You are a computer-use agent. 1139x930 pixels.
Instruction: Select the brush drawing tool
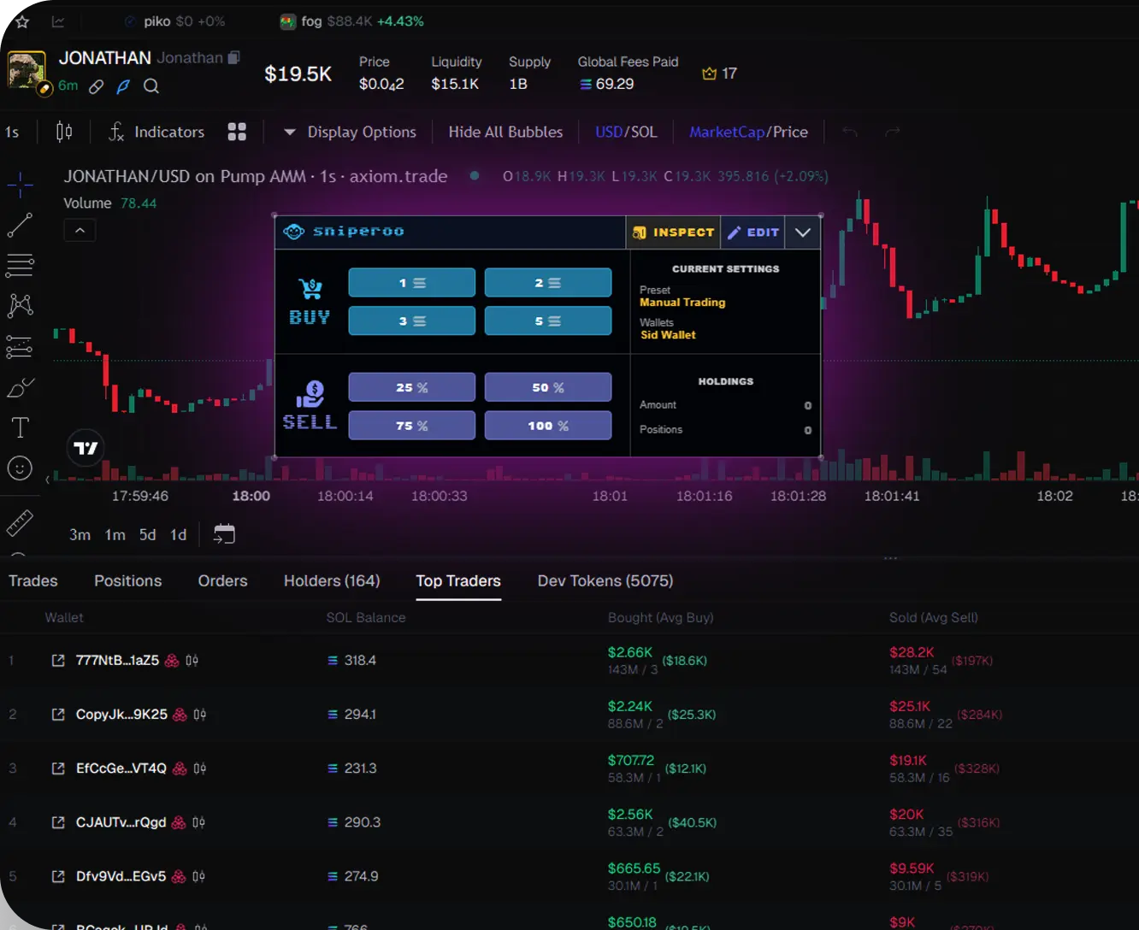pyautogui.click(x=20, y=387)
